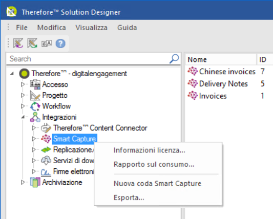Sort list by Nome column header
Screen dimensions: 273x219
[x=221, y=59]
